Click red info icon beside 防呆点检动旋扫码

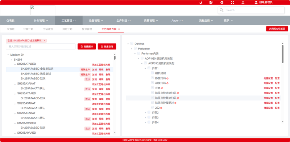tap(178, 93)
